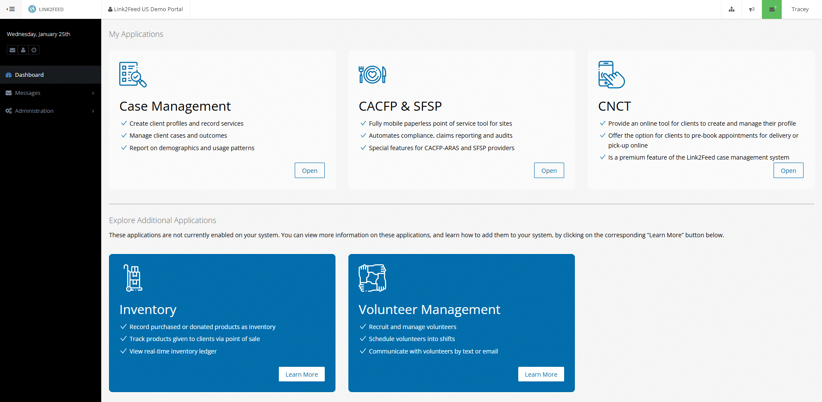Click Learn More on the Inventory card
This screenshot has width=822, height=402.
click(x=302, y=374)
